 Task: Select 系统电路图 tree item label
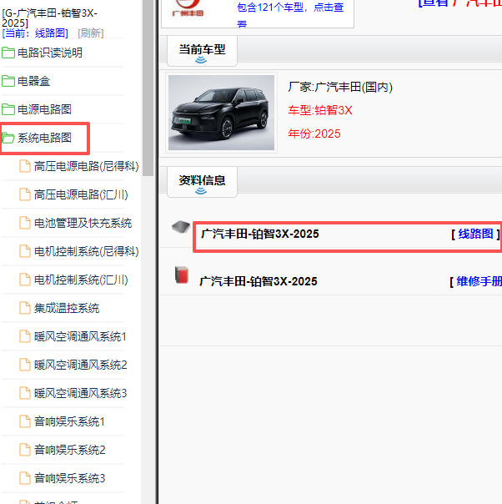click(44, 138)
